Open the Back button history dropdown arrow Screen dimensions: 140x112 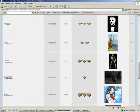[x=8, y=7]
